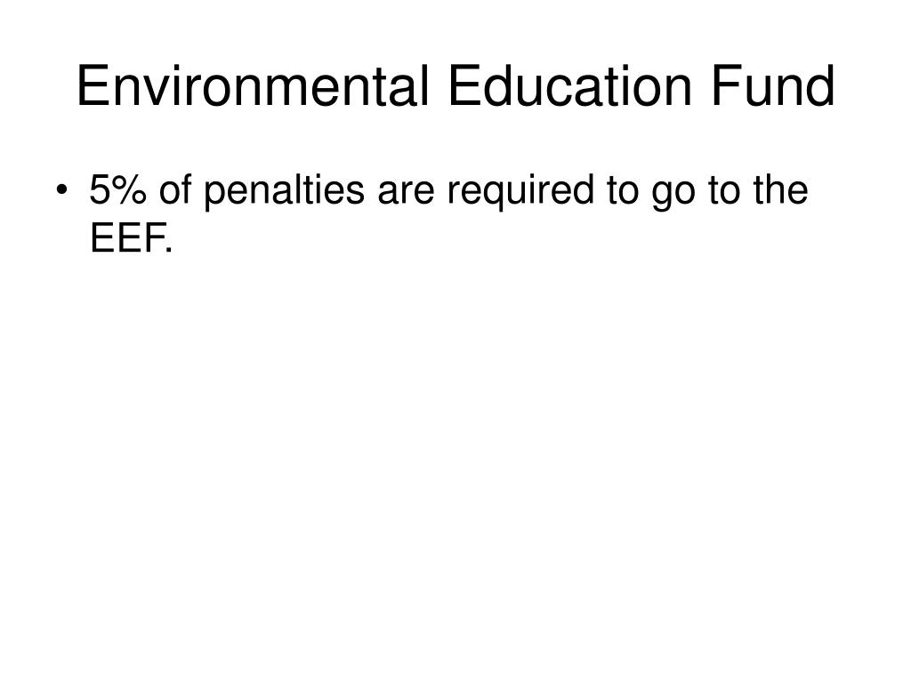Screen dimensions: 911x683
Task: Select the word "Environmental" in the title
Action: tap(253, 86)
